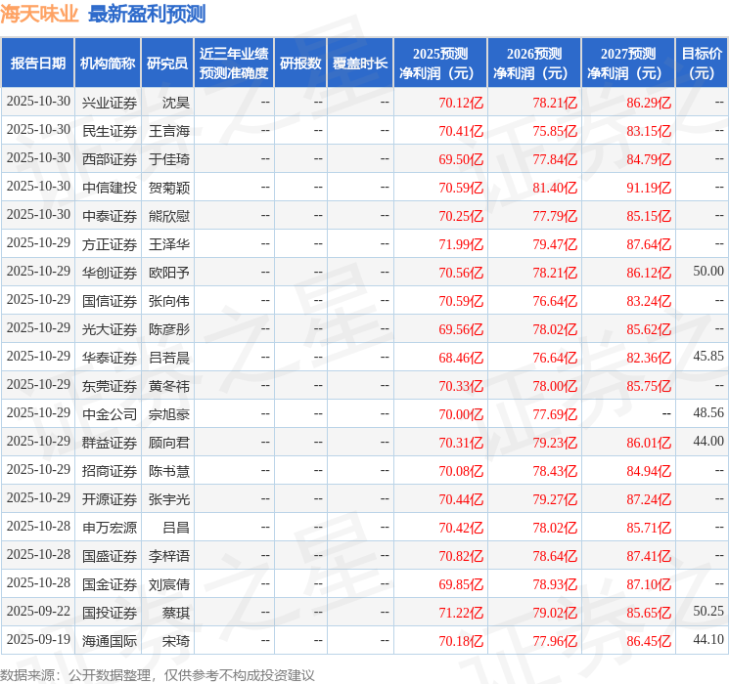Viewport: 729px width, 684px height.
Task: Click researcher name 张宇光
Action: (169, 499)
